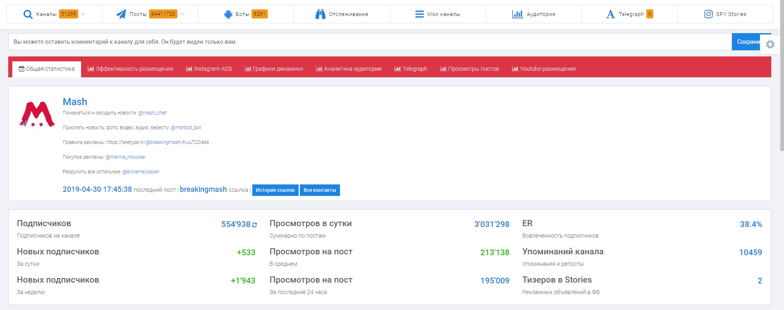Select the Youtube-размещения tab
Image resolution: width=784 pixels, height=310 pixels.
point(544,69)
